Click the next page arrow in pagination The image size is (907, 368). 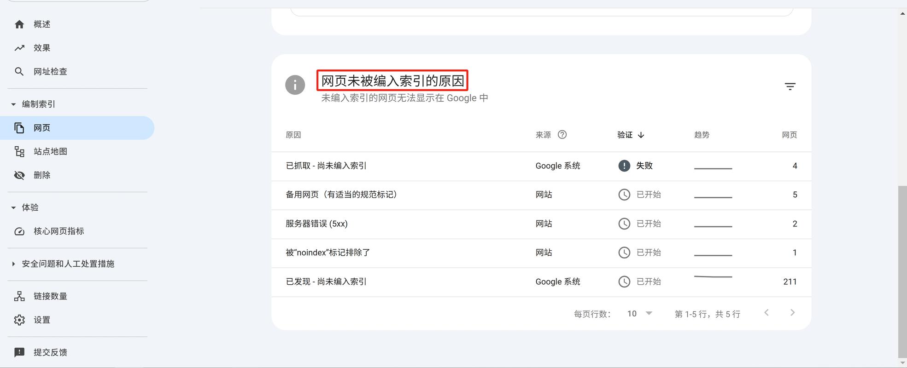(793, 312)
